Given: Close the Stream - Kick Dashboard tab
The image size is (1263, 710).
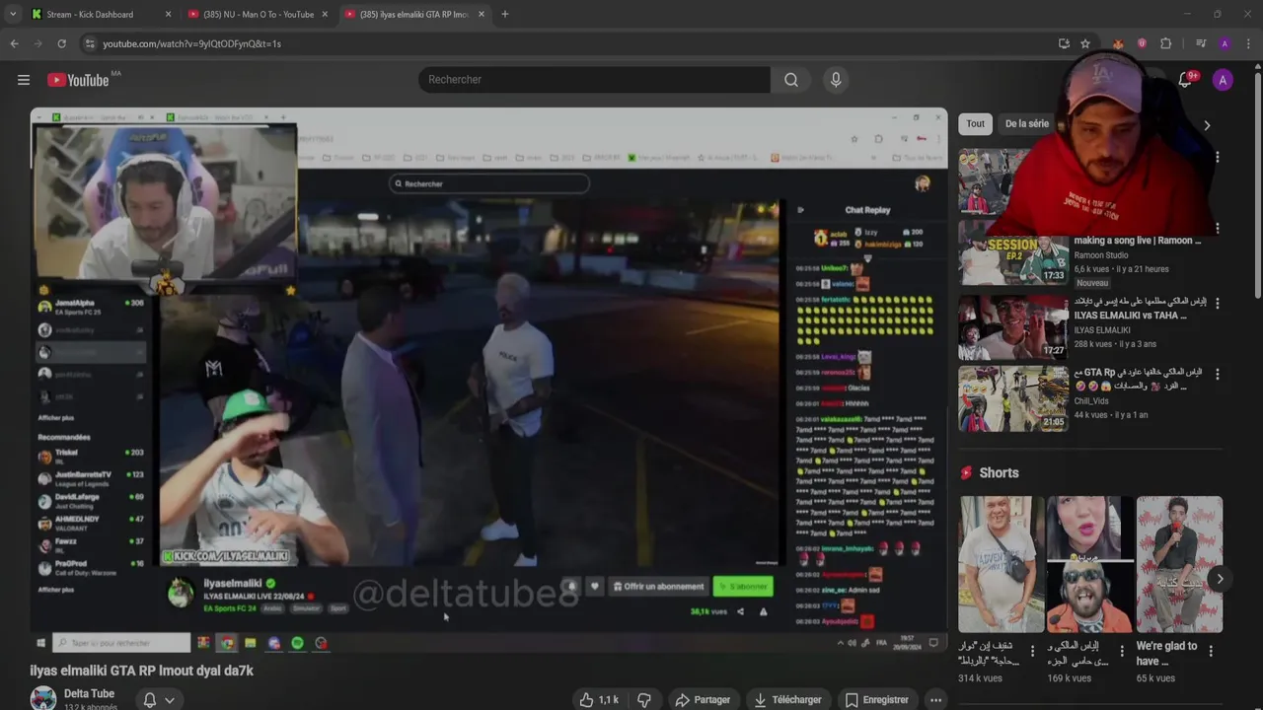Looking at the screenshot, I should [x=168, y=14].
